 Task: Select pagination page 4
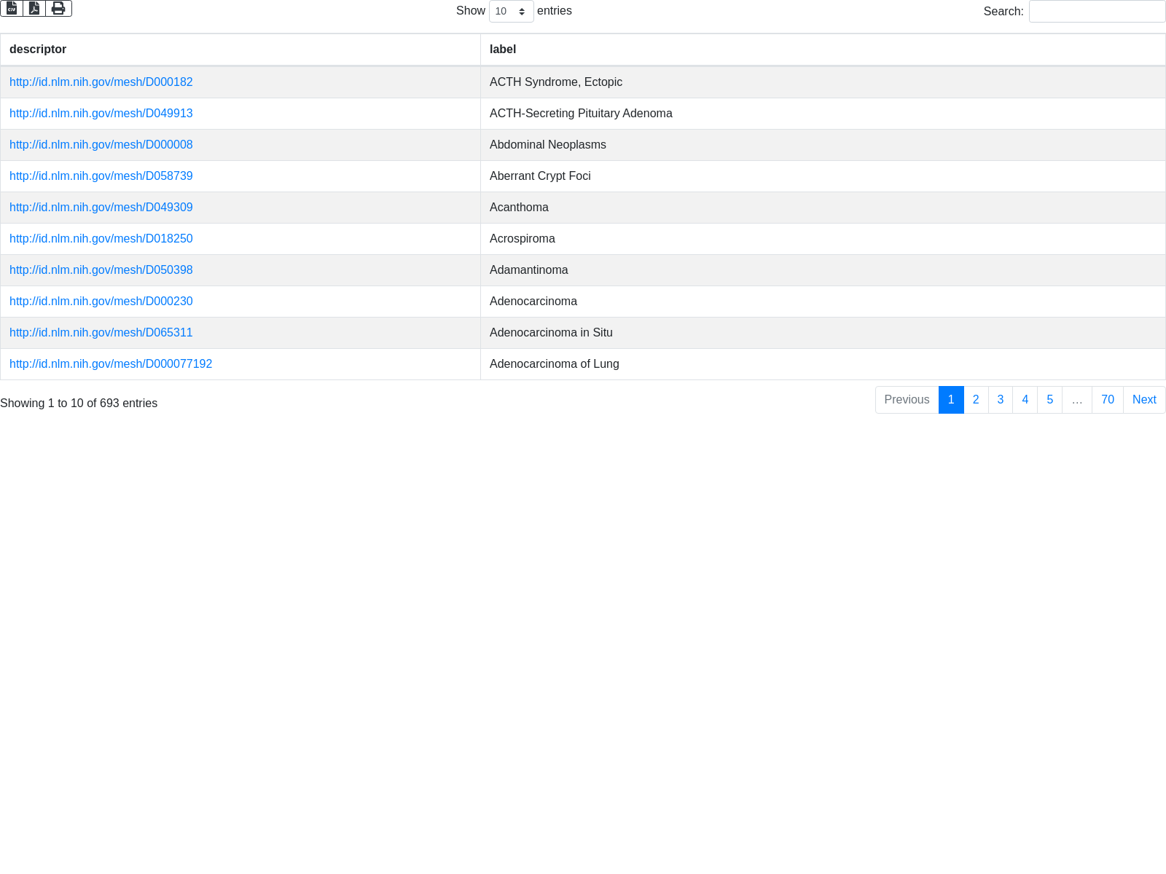pos(1025,400)
